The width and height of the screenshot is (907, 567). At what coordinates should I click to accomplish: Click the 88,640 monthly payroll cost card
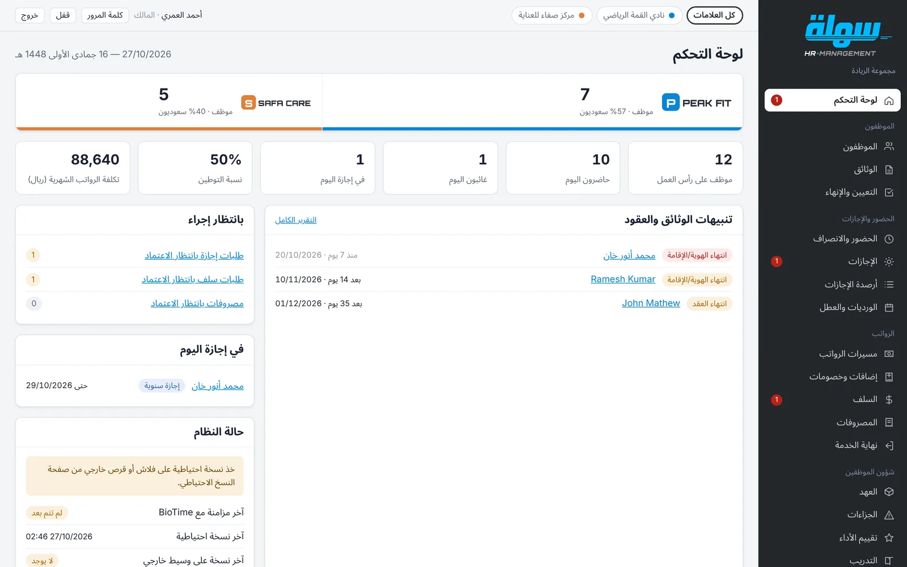point(73,168)
